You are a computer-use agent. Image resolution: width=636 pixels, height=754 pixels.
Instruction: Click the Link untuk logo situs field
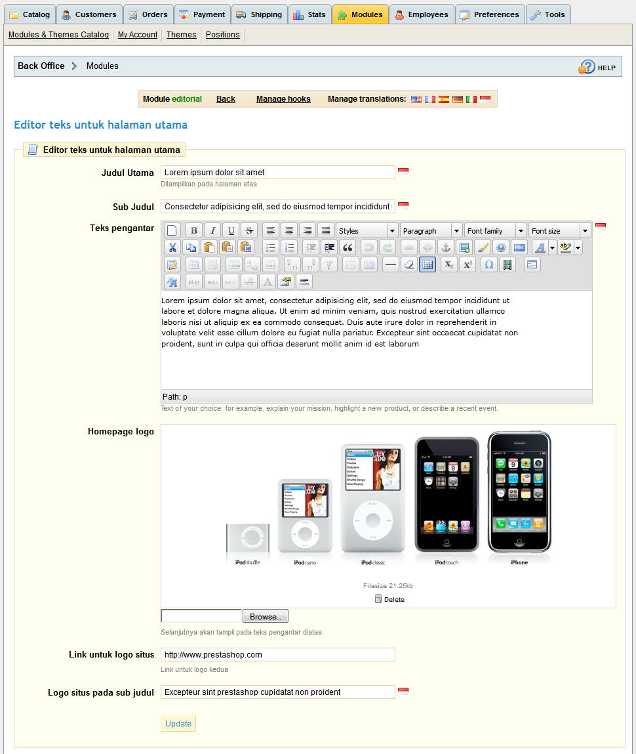[277, 654]
